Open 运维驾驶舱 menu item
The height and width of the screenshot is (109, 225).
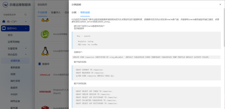14,42
